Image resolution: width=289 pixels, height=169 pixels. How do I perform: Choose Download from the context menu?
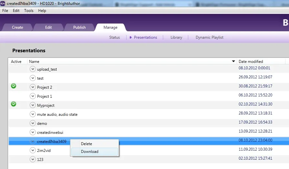(x=95, y=152)
